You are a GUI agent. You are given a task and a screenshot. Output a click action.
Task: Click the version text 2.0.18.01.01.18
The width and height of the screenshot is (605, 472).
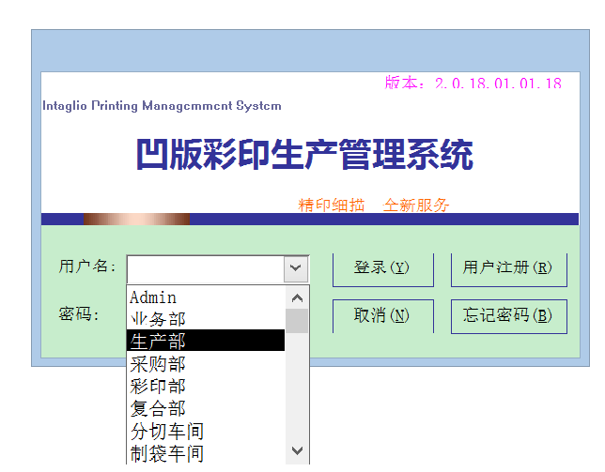point(498,84)
